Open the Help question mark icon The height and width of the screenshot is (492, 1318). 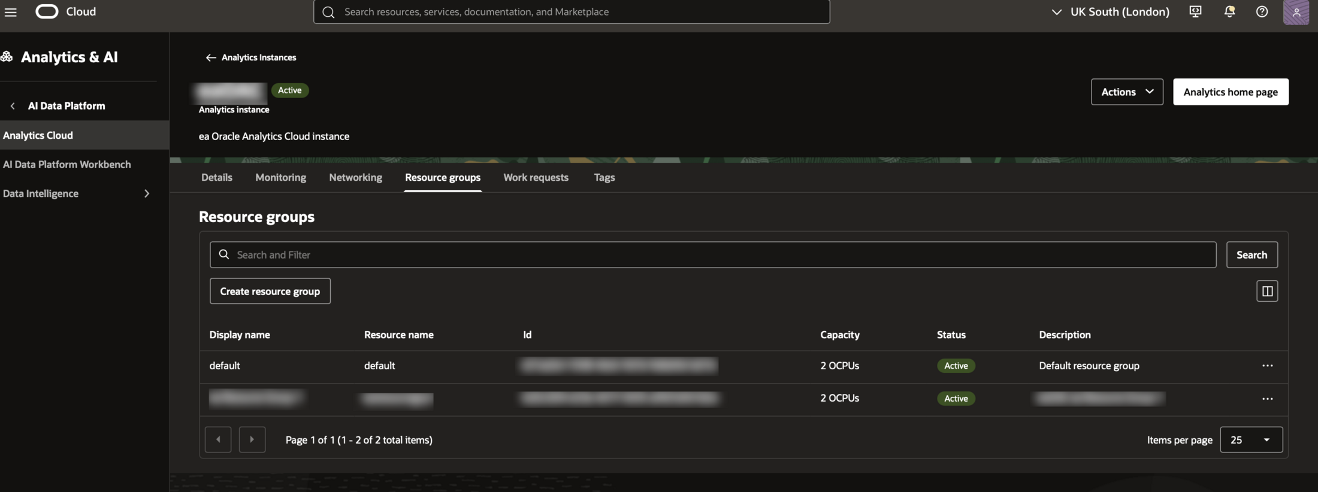pyautogui.click(x=1262, y=11)
